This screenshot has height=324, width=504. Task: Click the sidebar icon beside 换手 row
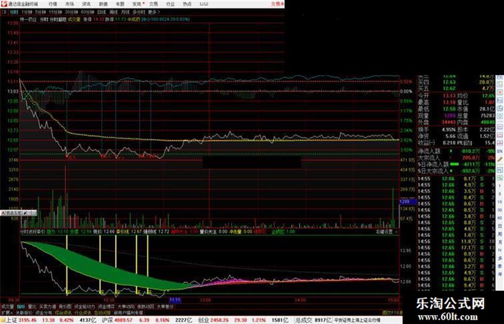click(x=500, y=126)
